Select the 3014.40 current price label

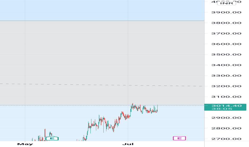[x=227, y=106]
